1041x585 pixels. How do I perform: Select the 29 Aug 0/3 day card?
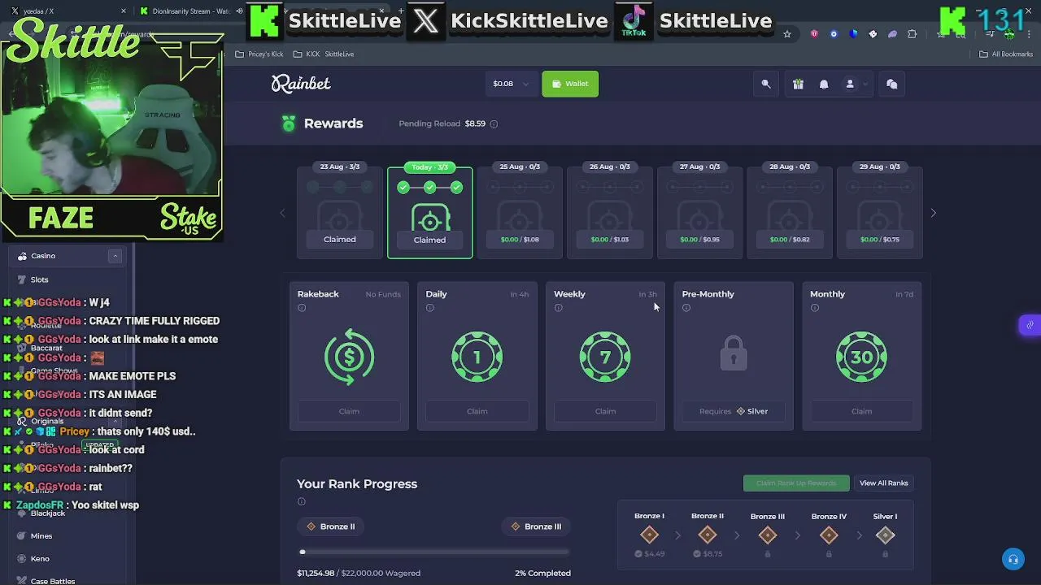pos(879,211)
